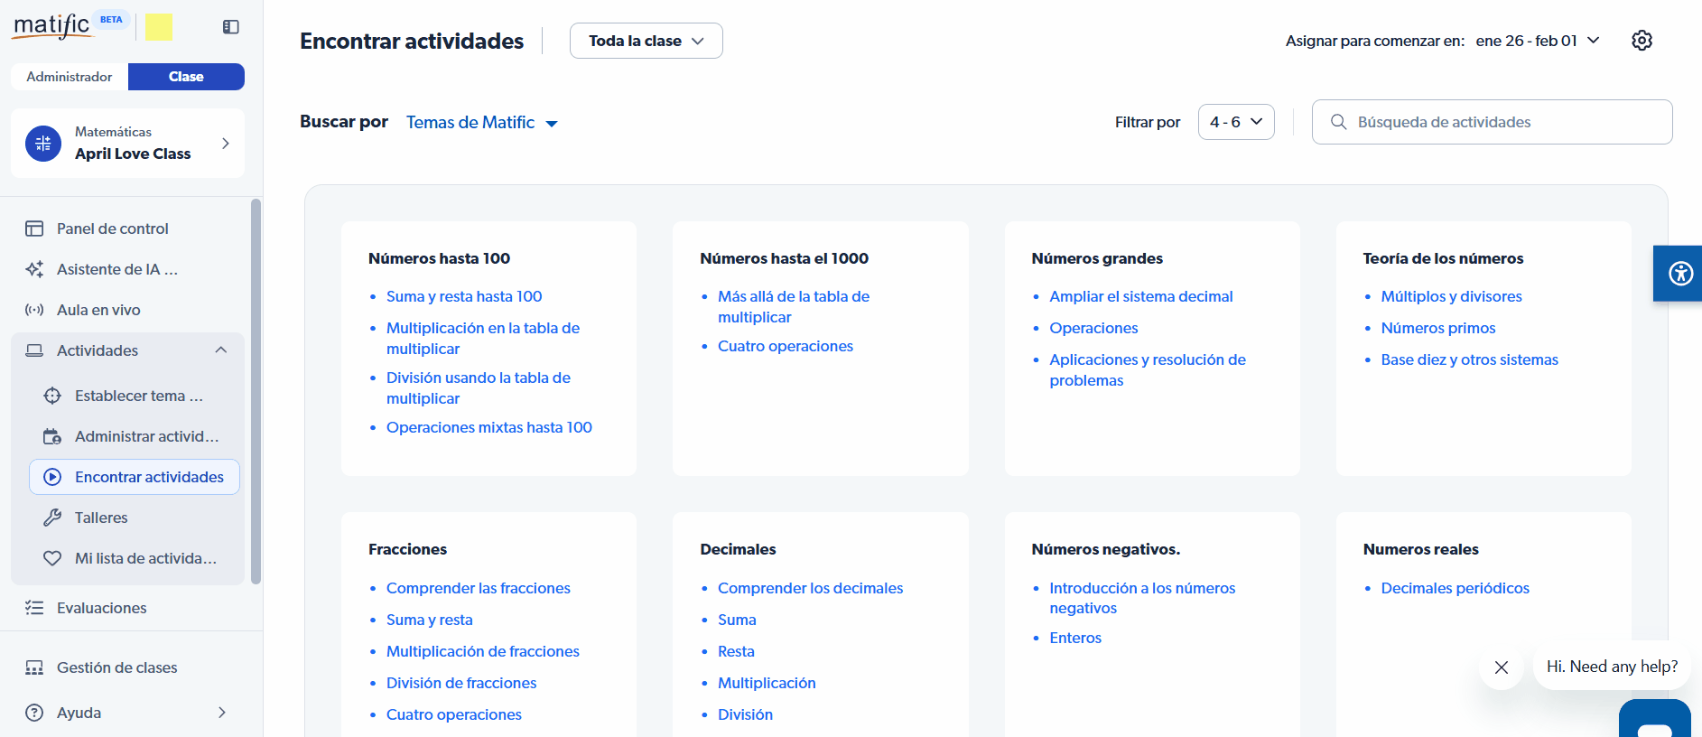The width and height of the screenshot is (1702, 737).
Task: Open Talleres menu item
Action: (101, 518)
